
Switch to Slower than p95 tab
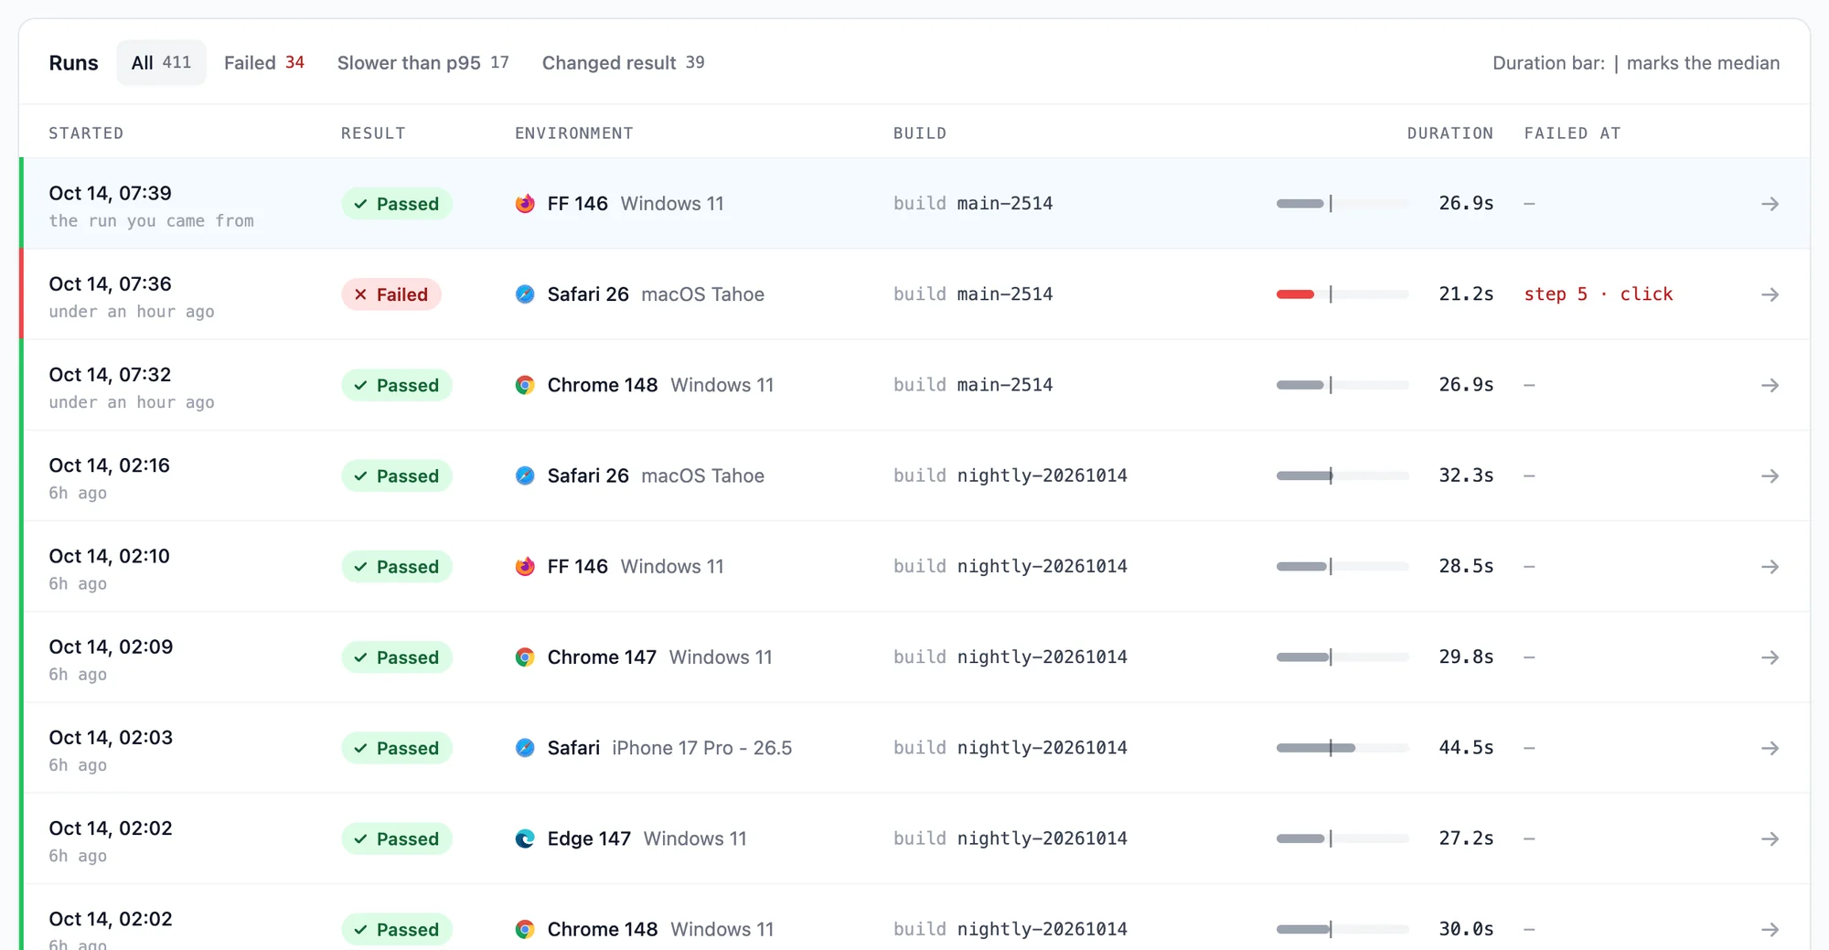422,63
